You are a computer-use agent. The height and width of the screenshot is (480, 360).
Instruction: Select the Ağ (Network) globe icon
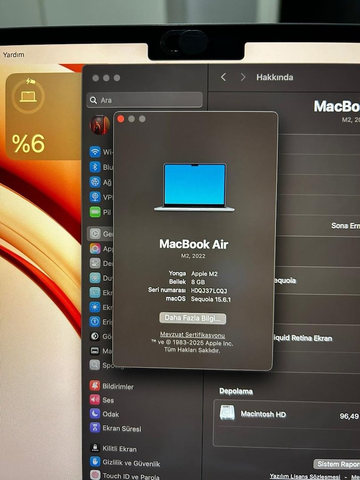[x=95, y=182]
